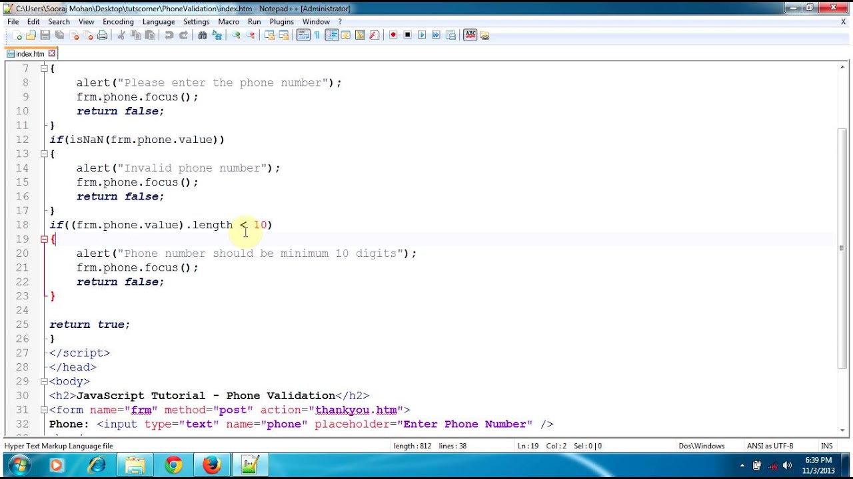Save the current recorded macro icon
853x479 pixels.
[x=450, y=35]
